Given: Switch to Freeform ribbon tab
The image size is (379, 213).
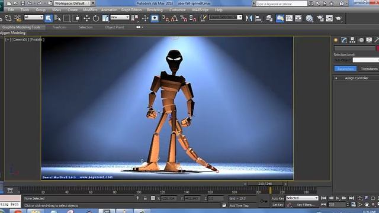Looking at the screenshot, I should click(59, 27).
